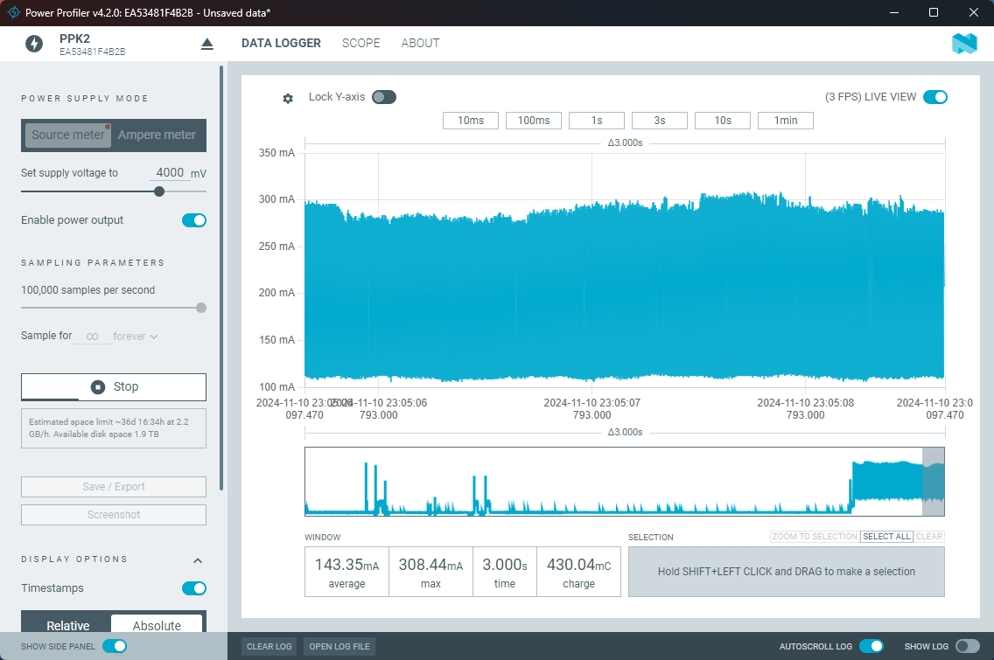The width and height of the screenshot is (994, 660).
Task: Click the chart settings gear icon
Action: [x=288, y=99]
